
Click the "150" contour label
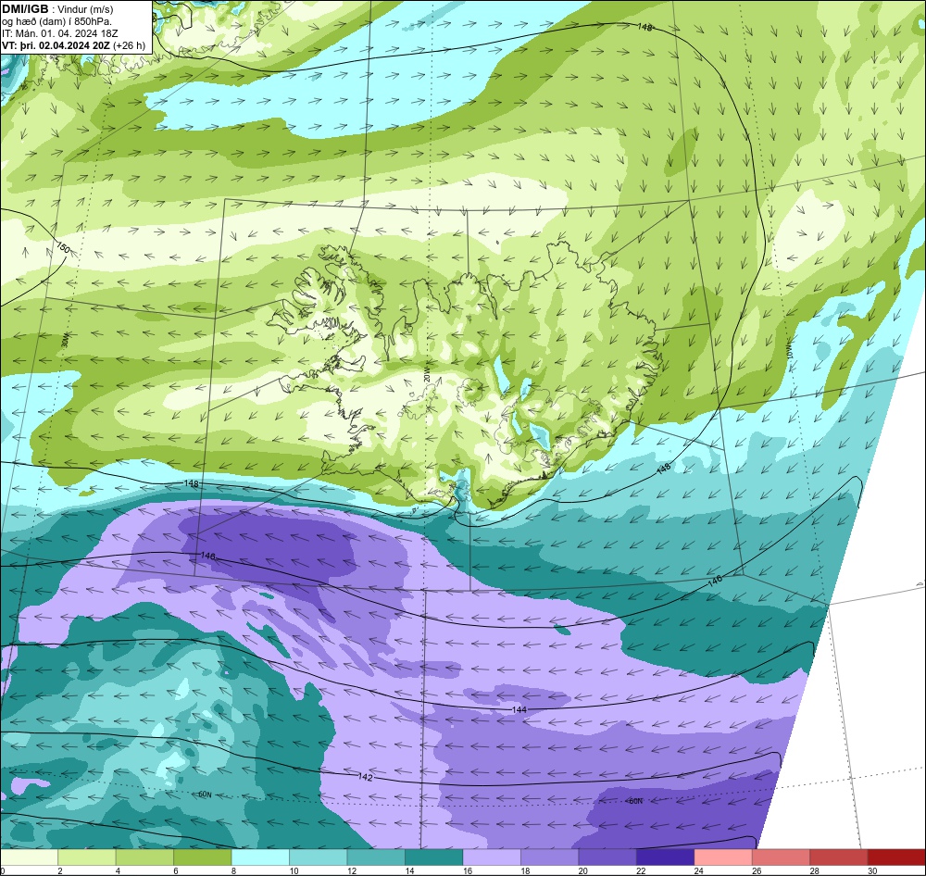[x=63, y=247]
